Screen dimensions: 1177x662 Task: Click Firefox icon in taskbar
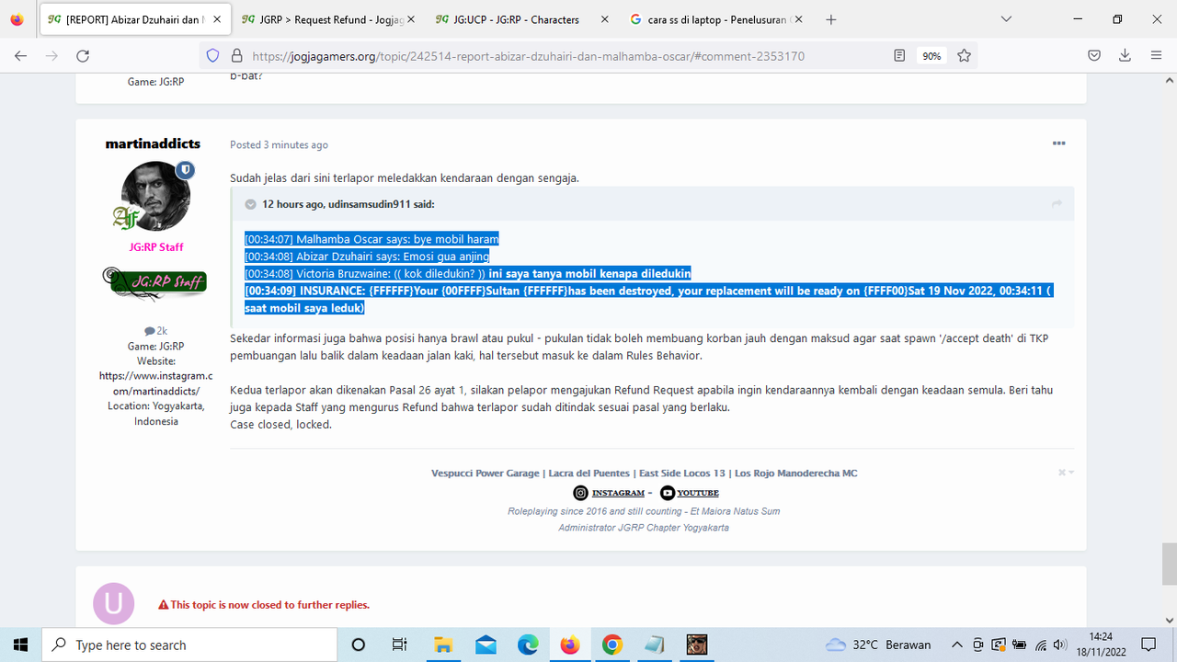tap(570, 645)
